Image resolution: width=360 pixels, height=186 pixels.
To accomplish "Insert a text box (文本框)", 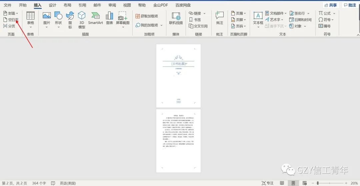I will [x=258, y=20].
